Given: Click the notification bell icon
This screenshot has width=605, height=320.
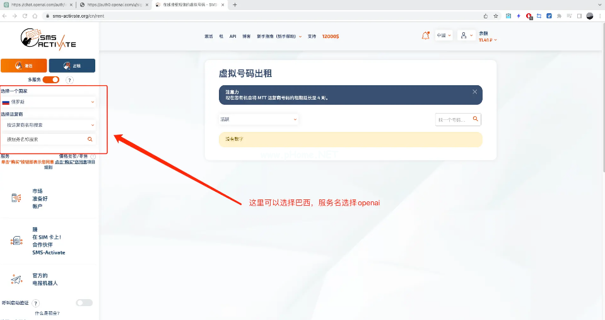Looking at the screenshot, I should [x=425, y=36].
